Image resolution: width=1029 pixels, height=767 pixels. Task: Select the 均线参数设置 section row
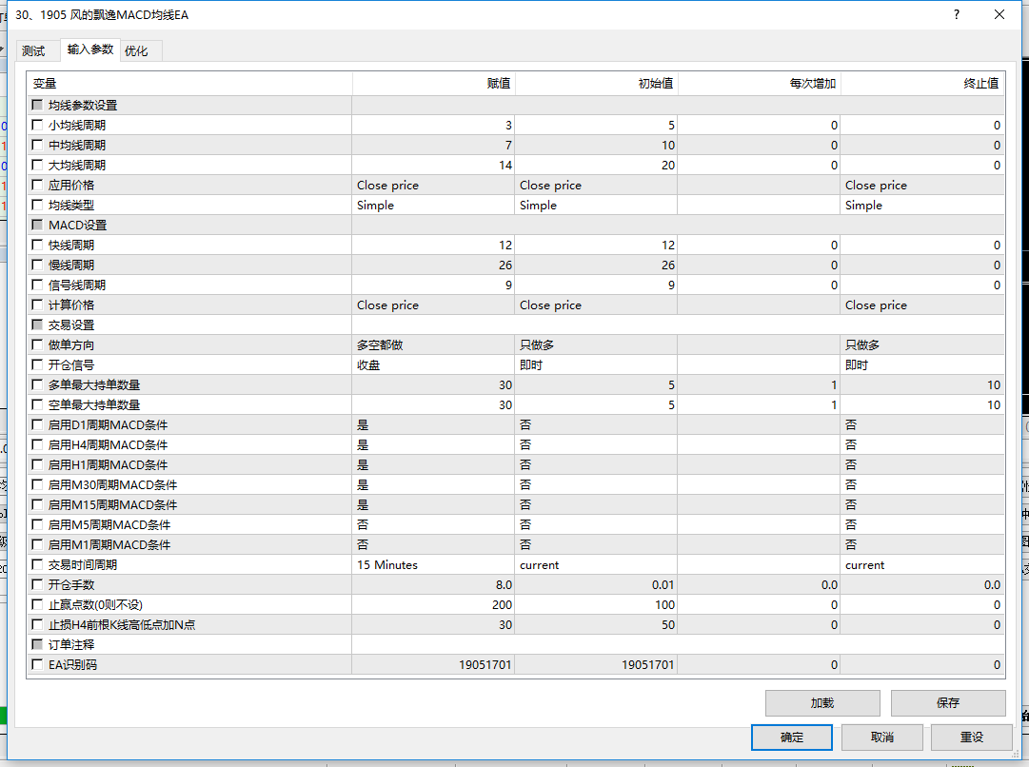click(x=515, y=105)
